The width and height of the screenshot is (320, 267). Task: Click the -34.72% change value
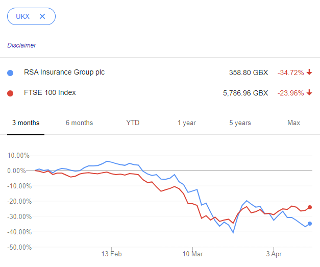pyautogui.click(x=290, y=72)
